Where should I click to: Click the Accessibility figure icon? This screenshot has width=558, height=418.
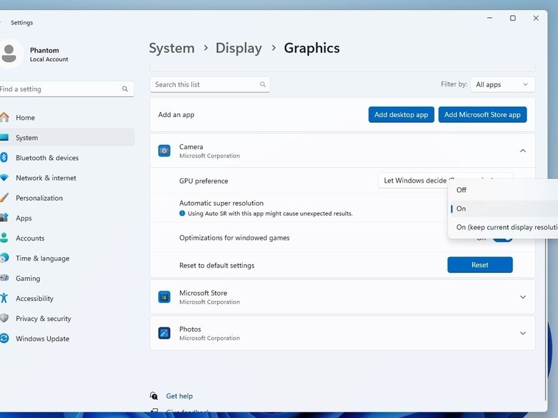click(4, 298)
